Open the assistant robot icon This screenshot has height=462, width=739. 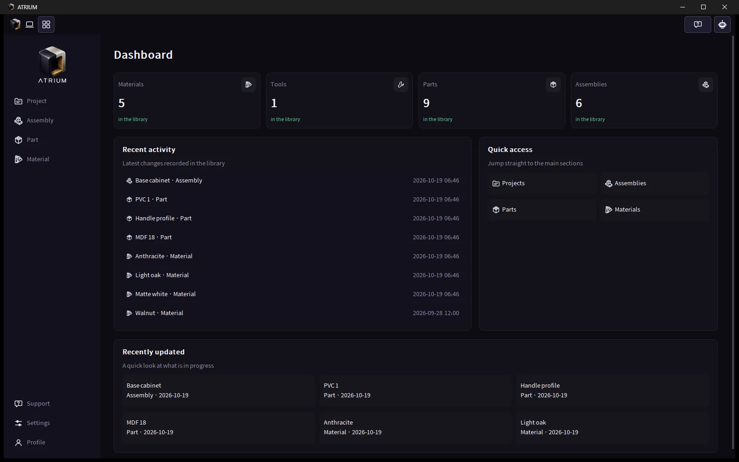(x=722, y=24)
